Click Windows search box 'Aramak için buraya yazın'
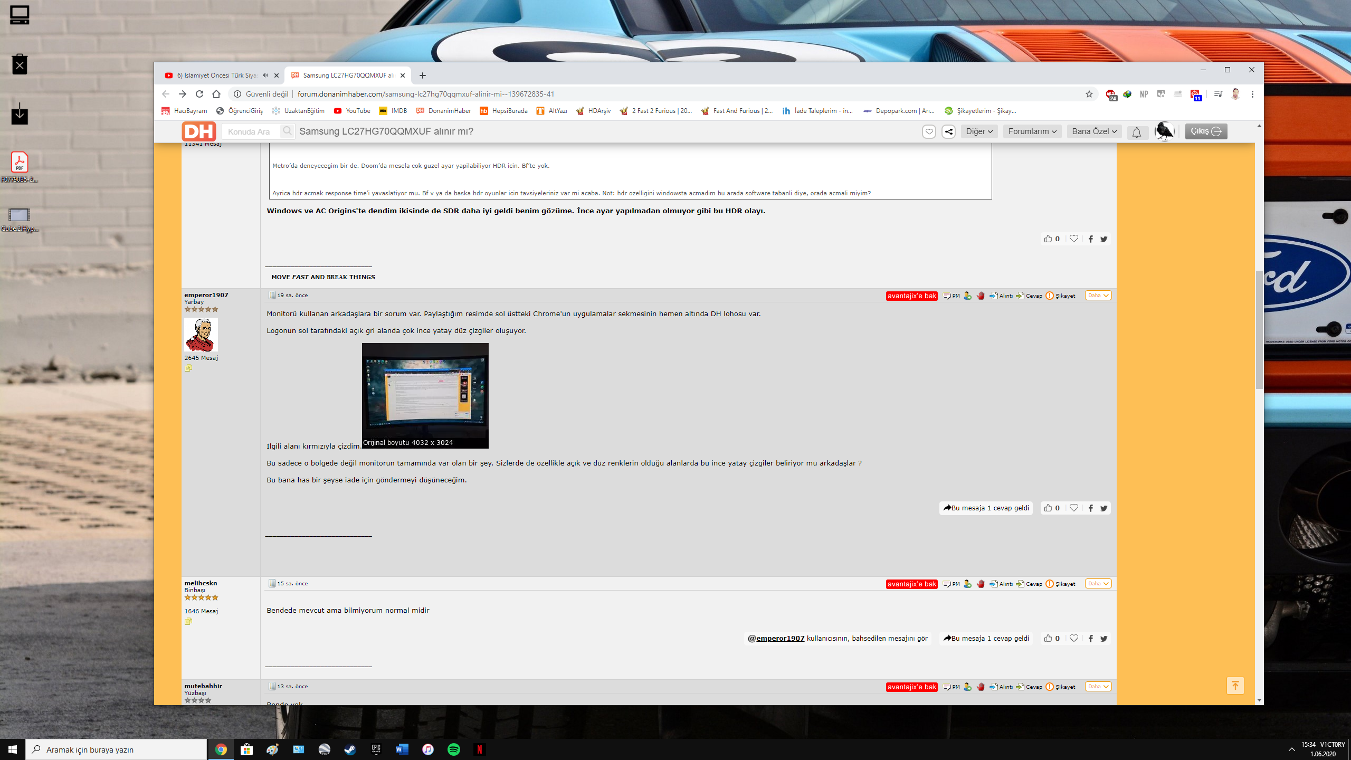 click(116, 749)
